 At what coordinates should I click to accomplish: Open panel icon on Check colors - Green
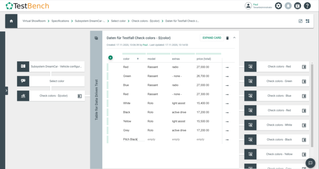click(304, 82)
